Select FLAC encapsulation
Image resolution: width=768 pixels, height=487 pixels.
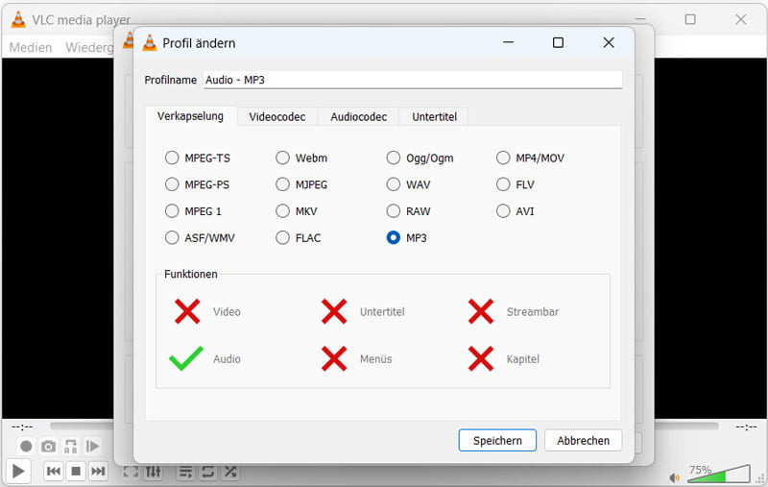[282, 237]
